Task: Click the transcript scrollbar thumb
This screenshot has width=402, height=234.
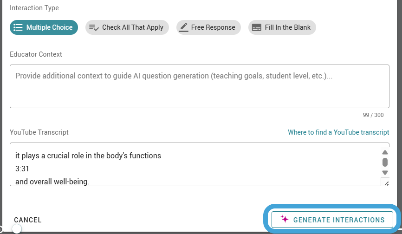Action: point(385,162)
